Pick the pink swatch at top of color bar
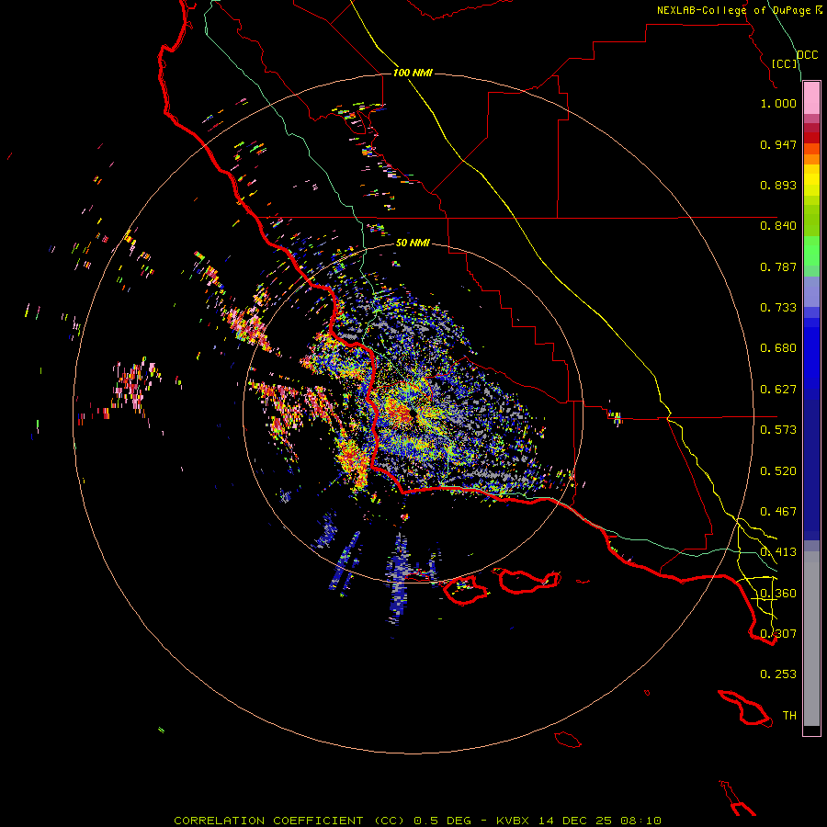 point(811,98)
